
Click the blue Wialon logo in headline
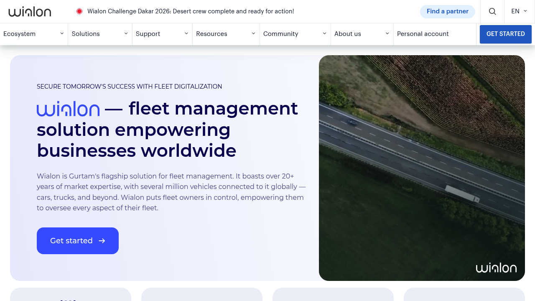point(68,109)
